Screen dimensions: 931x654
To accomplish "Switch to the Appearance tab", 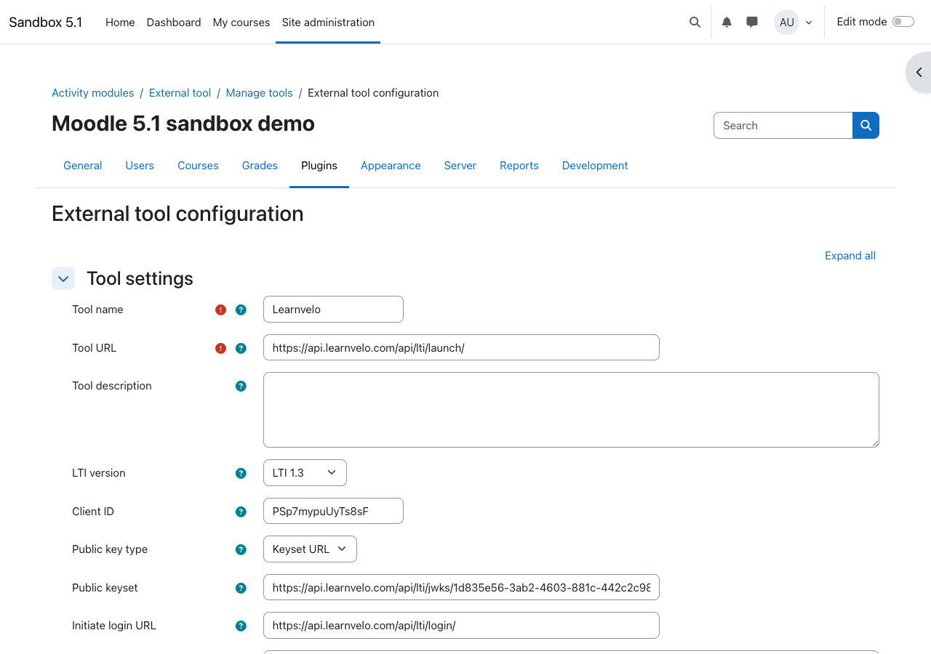I will pyautogui.click(x=391, y=166).
